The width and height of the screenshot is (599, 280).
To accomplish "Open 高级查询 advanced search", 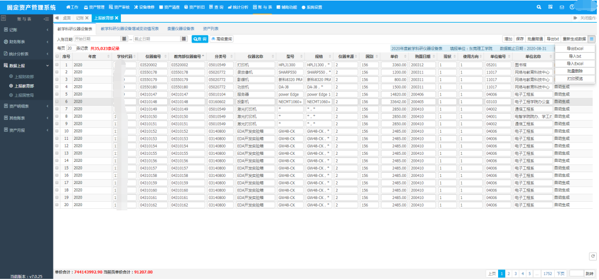I will point(221,39).
